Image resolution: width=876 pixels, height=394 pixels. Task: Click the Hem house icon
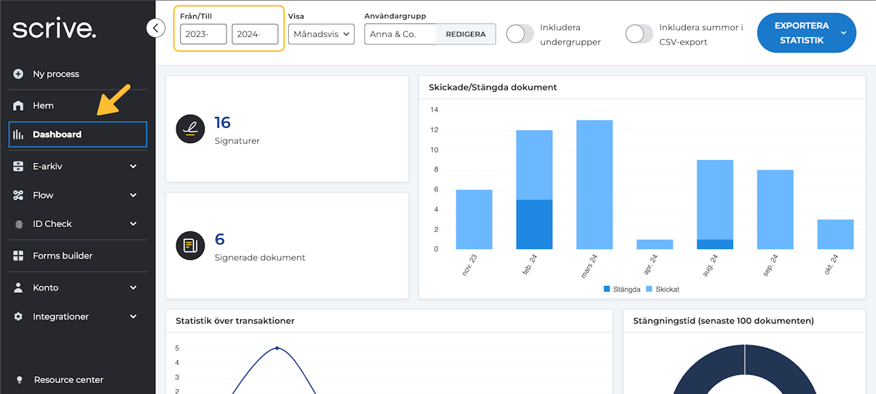click(18, 105)
